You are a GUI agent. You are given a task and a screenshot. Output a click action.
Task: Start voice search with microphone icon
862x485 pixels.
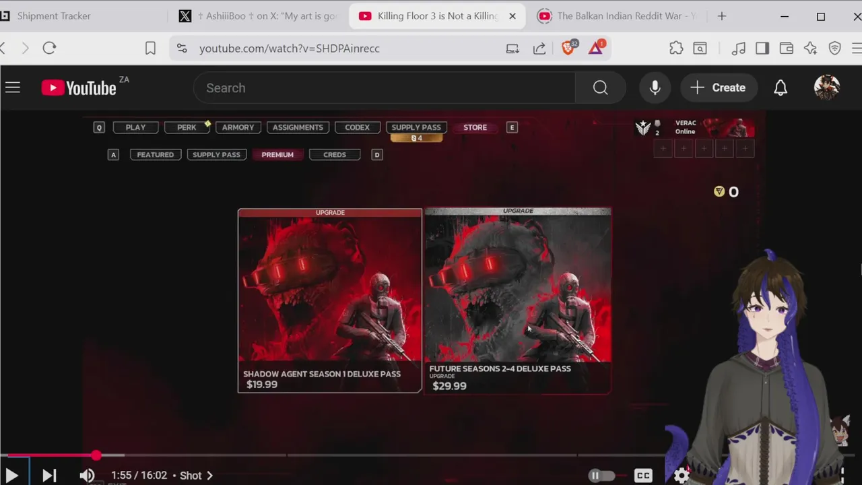655,88
